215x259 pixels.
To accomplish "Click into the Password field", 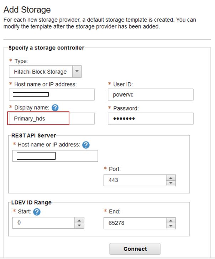I will pos(151,119).
